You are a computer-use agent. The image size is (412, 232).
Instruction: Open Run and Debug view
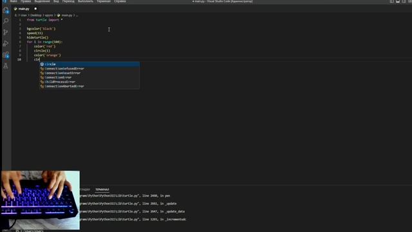coord(6,43)
